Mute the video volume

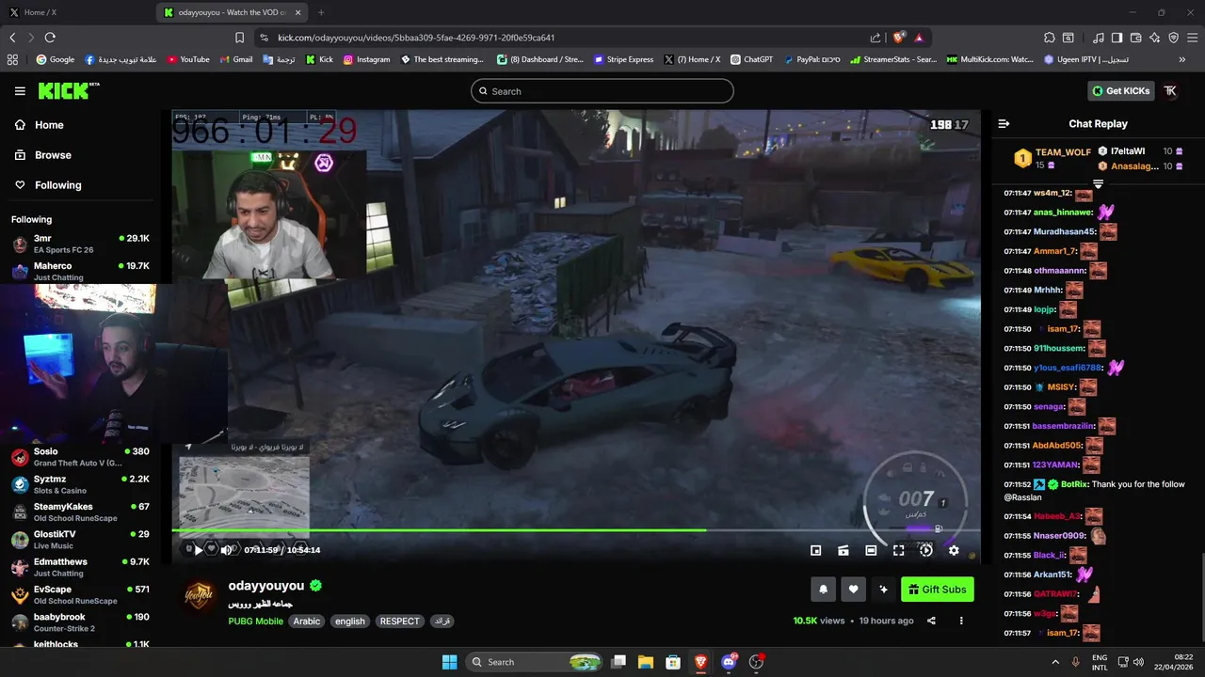[226, 550]
